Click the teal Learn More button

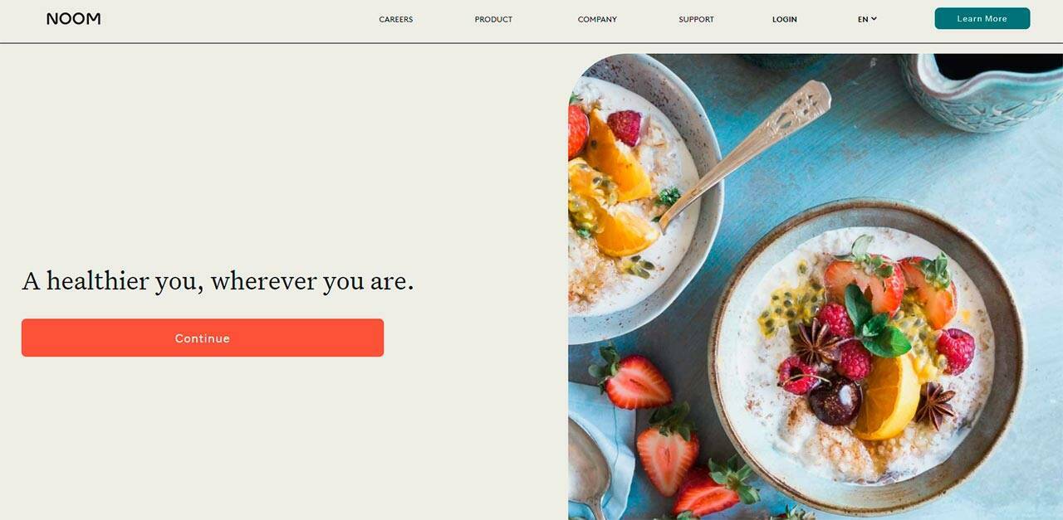pyautogui.click(x=982, y=18)
